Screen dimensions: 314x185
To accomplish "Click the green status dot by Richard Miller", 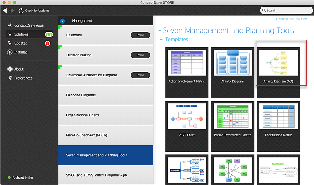I will coord(9,178).
